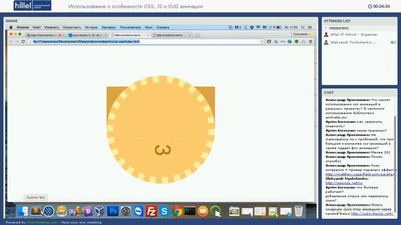Click the Wi-Fi status icon

click(x=258, y=27)
